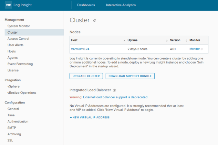Click the Integration section heading
The image size is (218, 145).
click(13, 80)
